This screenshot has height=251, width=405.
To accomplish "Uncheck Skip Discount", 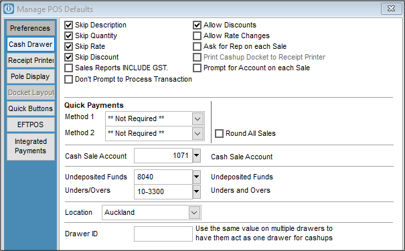I will pyautogui.click(x=68, y=57).
